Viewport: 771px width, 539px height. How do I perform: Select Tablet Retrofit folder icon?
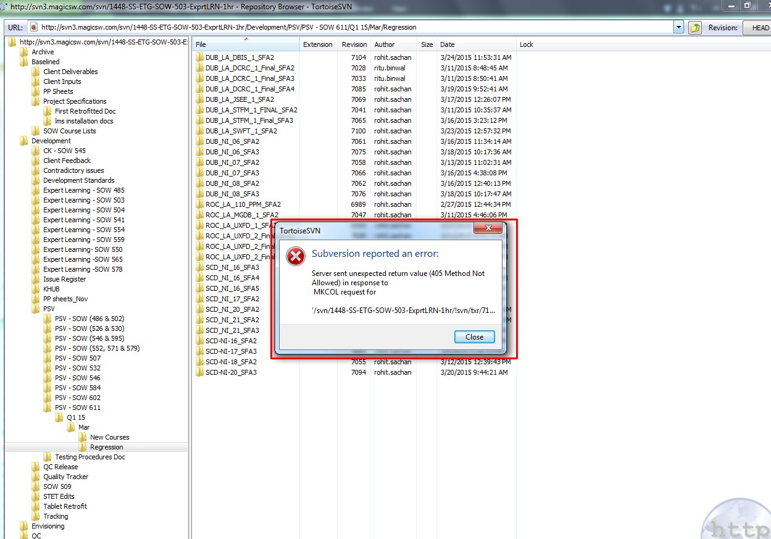point(36,506)
